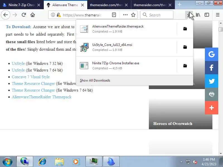
Task: Show hidden system tray icons
Action: (181, 162)
